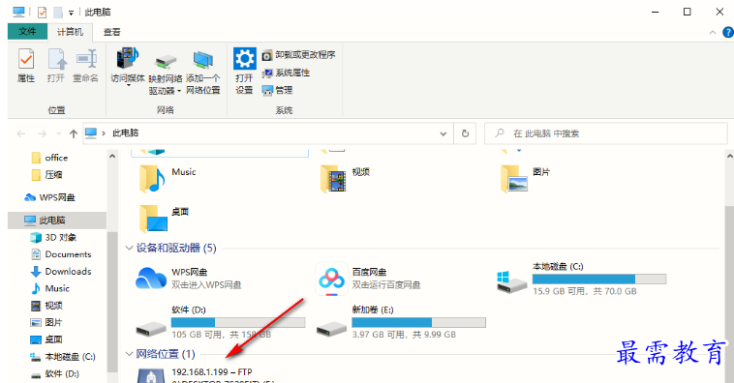734x383 pixels.
Task: Click Manage (管理) in System group
Action: (277, 90)
